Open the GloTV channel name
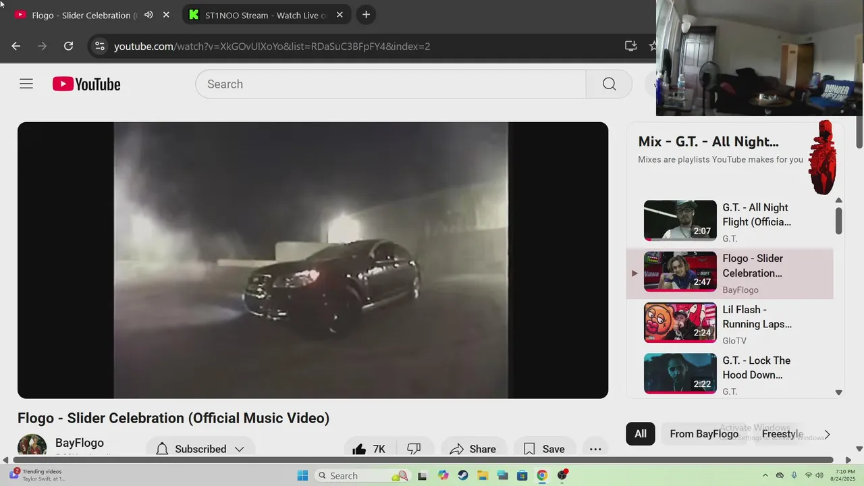 coord(734,341)
